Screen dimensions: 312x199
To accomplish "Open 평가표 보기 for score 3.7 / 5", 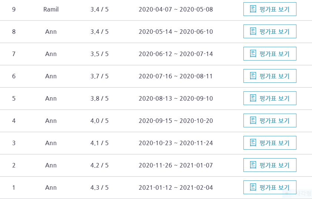I will 270,76.
